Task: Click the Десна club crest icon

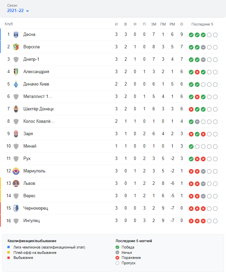Action: [x=16, y=35]
